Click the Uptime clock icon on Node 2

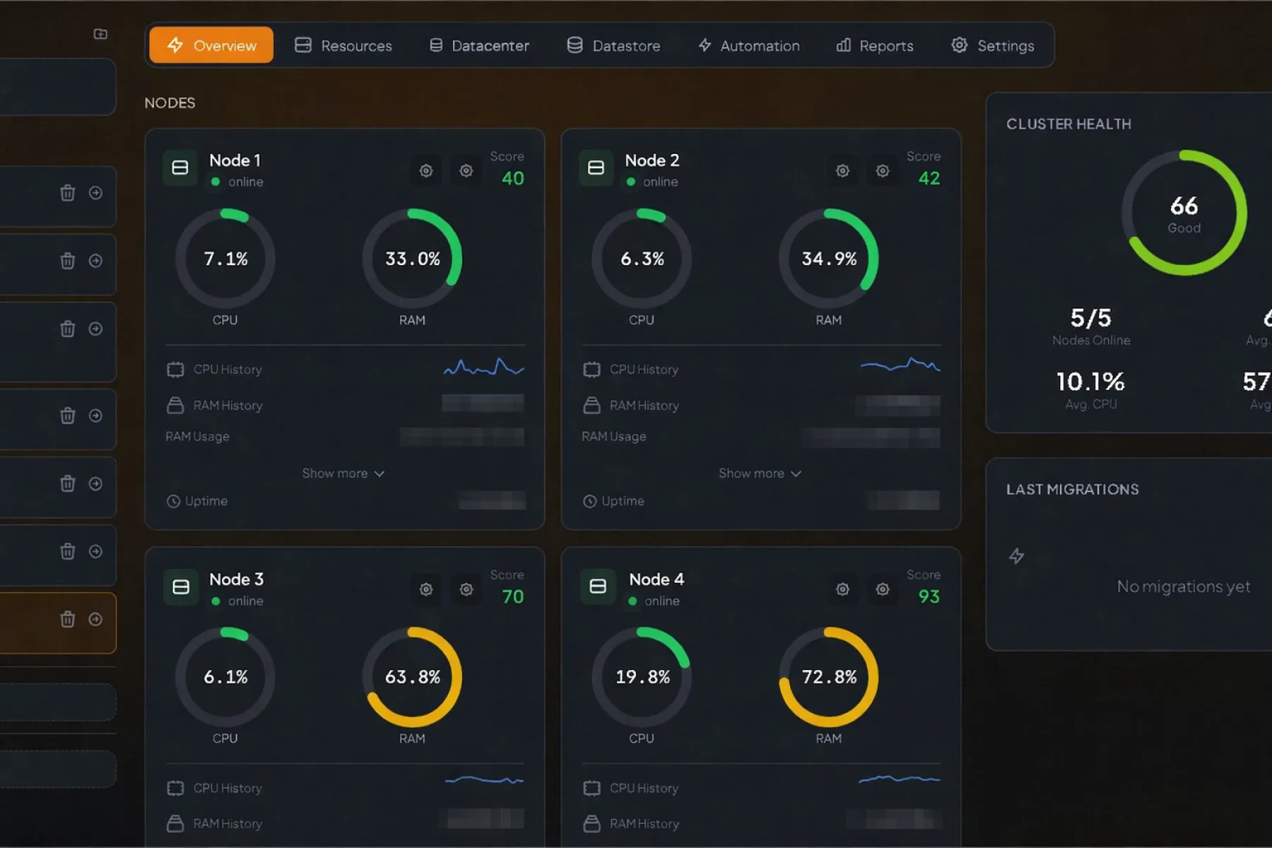pyautogui.click(x=589, y=501)
